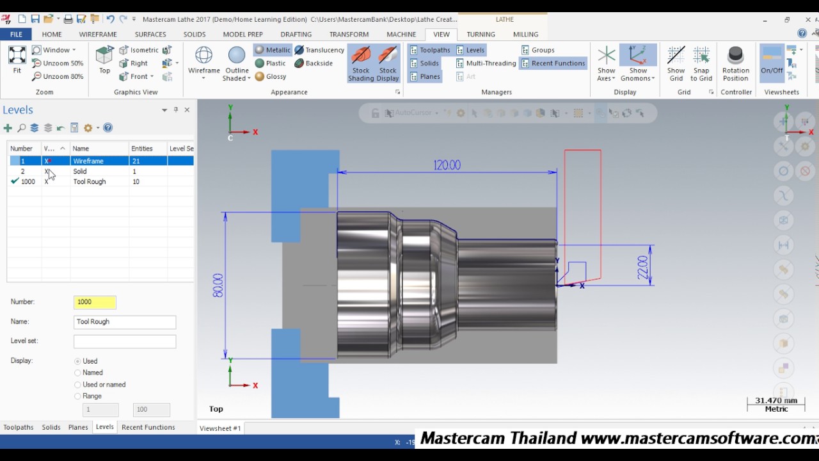
Task: Switch to the MILLING ribbon tab
Action: point(525,35)
